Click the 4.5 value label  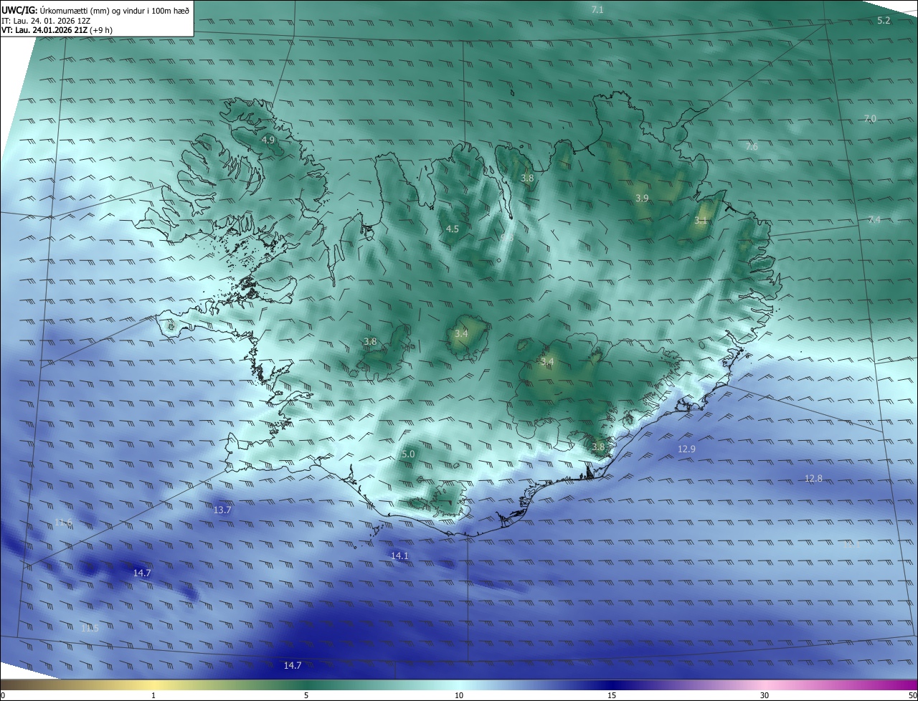pyautogui.click(x=453, y=229)
